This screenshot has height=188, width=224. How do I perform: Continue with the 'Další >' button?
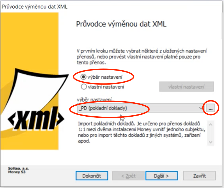coord(162,176)
